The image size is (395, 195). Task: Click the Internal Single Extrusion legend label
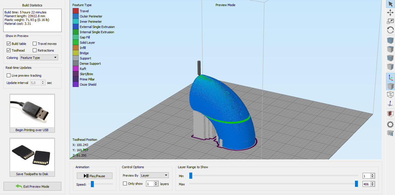pos(97,32)
